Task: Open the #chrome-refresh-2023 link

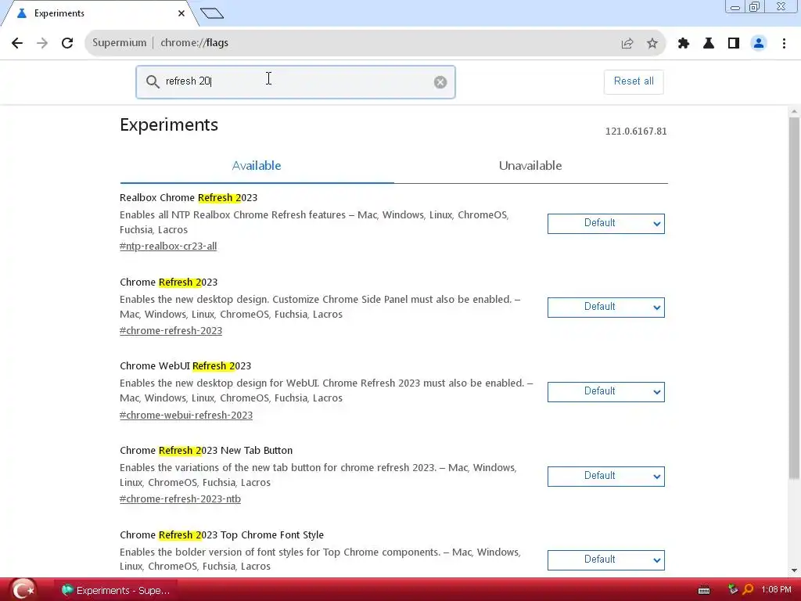Action: pyautogui.click(x=171, y=331)
